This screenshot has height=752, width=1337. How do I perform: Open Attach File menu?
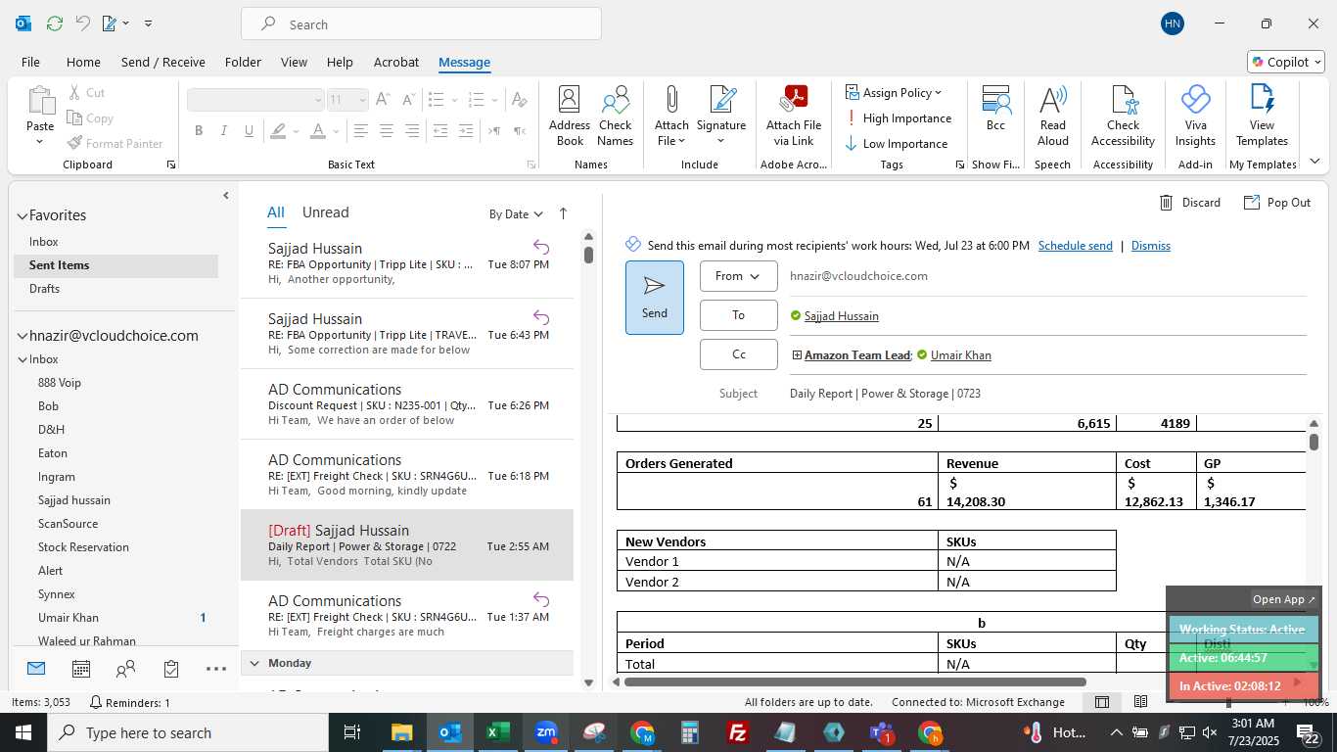click(x=671, y=116)
